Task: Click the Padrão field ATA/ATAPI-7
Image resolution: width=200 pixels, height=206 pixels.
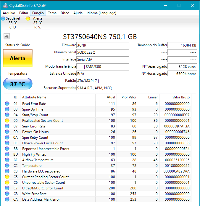Action: [136, 81]
